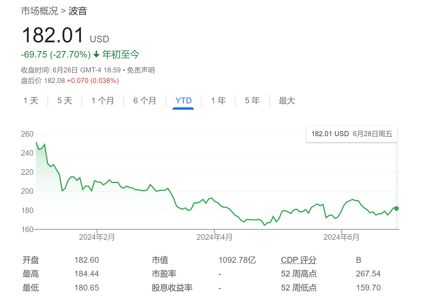This screenshot has width=424, height=300.
Task: Click the CDP 评分 label link
Action: pos(299,260)
